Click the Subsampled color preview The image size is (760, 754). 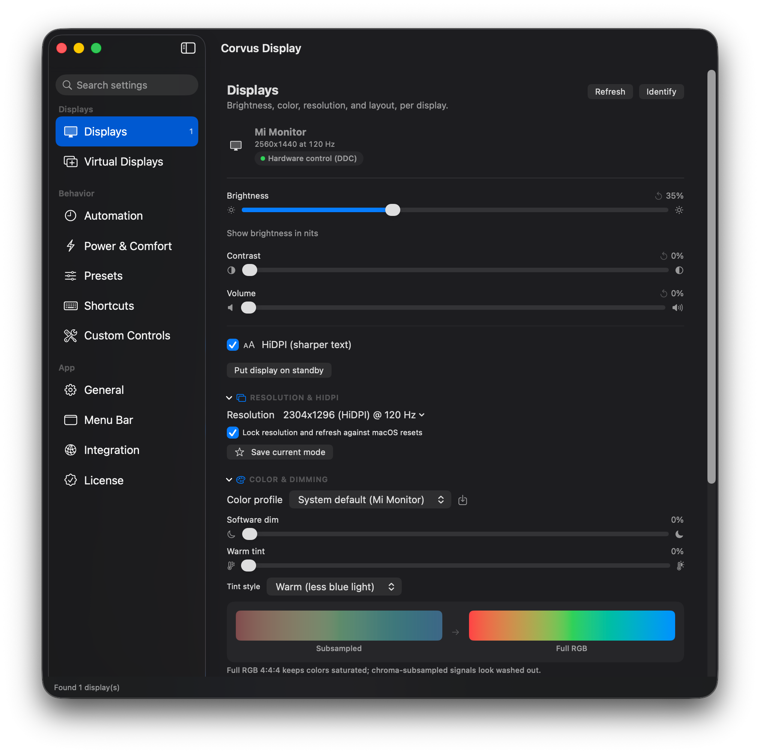pyautogui.click(x=339, y=625)
